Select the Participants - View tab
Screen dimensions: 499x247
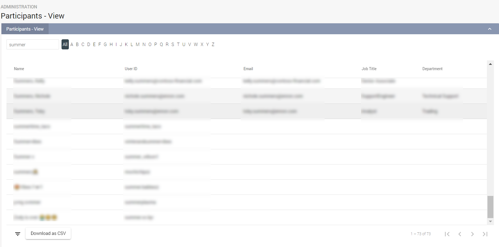[25, 29]
